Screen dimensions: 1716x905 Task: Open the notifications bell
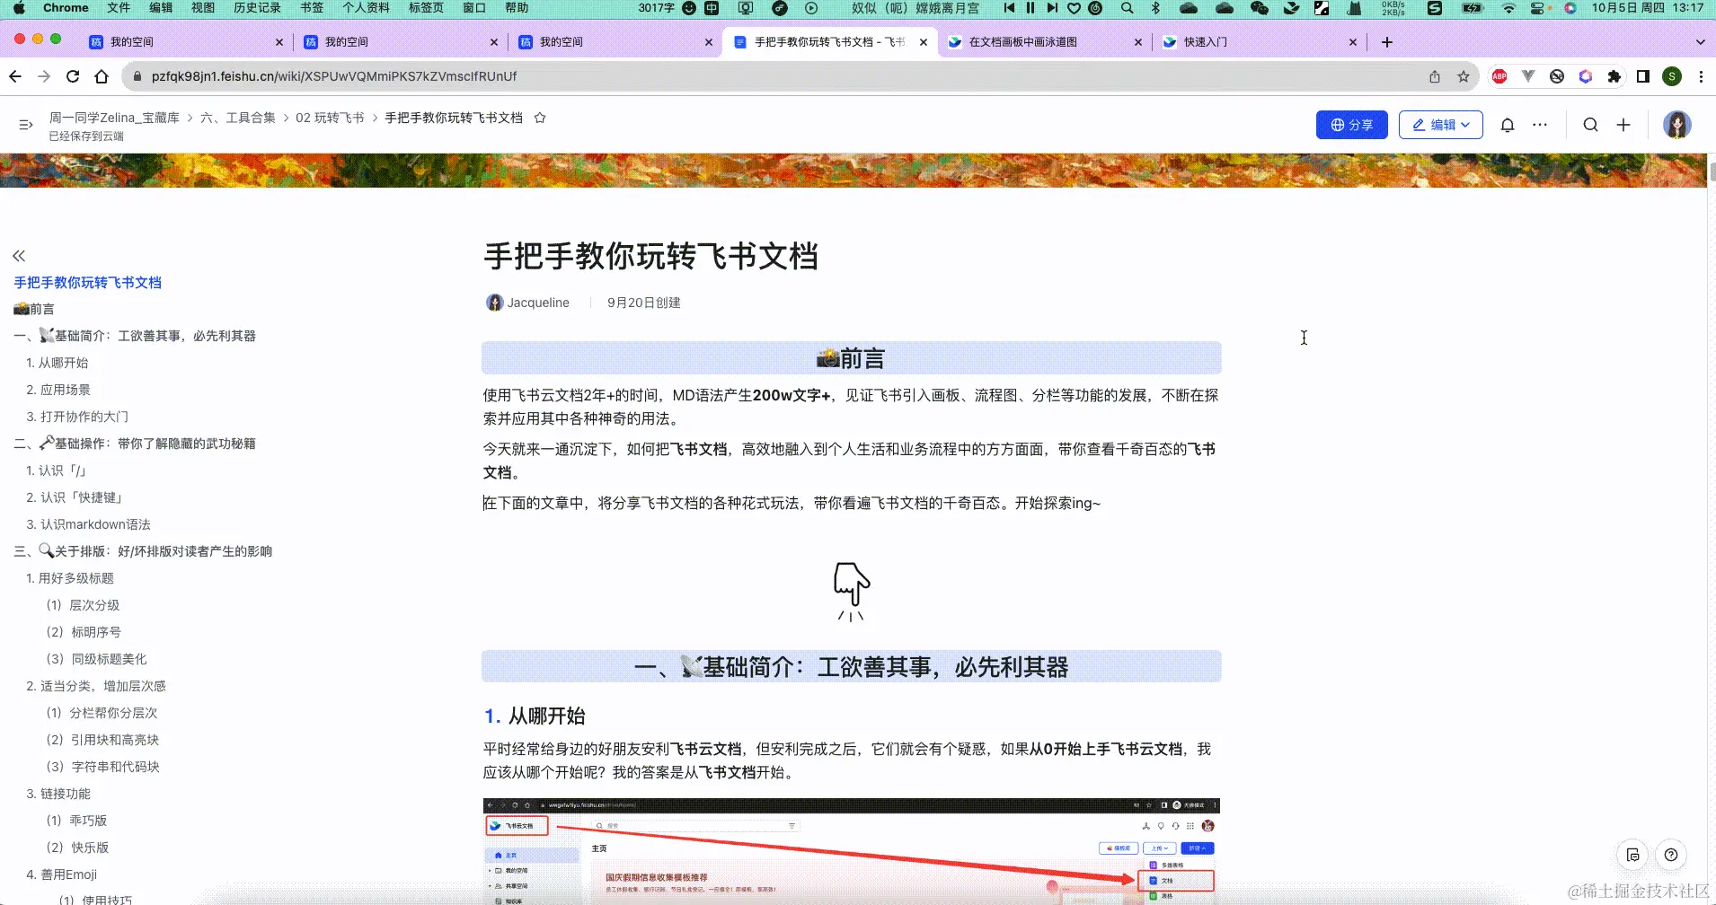pyautogui.click(x=1508, y=125)
